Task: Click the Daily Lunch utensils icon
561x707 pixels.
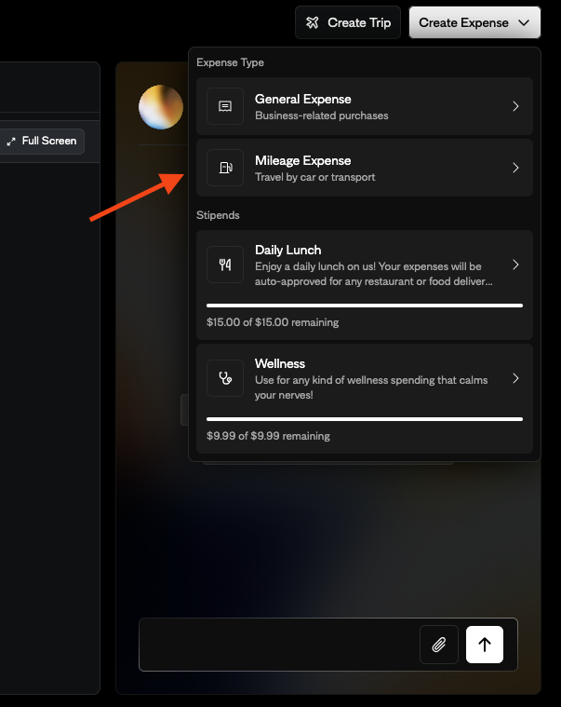Action: click(225, 265)
